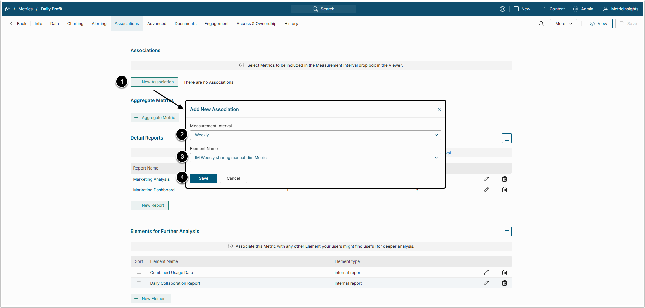Expand the Measurement Interval dropdown
The width and height of the screenshot is (645, 308).
pyautogui.click(x=315, y=135)
